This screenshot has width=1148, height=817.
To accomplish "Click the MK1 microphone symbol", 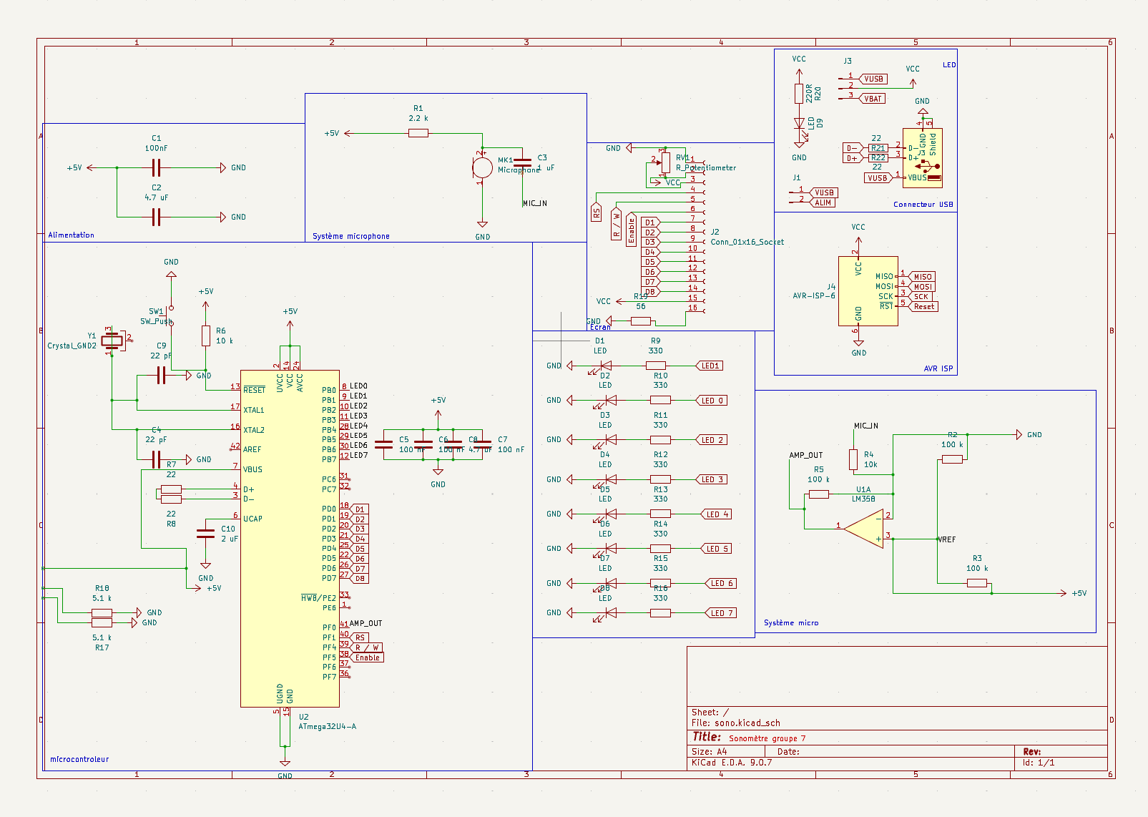I will 483,168.
